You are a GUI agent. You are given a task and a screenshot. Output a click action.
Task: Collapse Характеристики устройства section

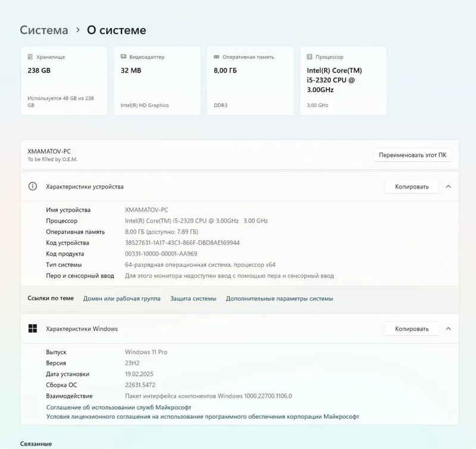[x=449, y=187]
